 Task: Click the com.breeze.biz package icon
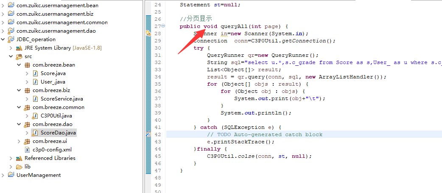click(27, 90)
